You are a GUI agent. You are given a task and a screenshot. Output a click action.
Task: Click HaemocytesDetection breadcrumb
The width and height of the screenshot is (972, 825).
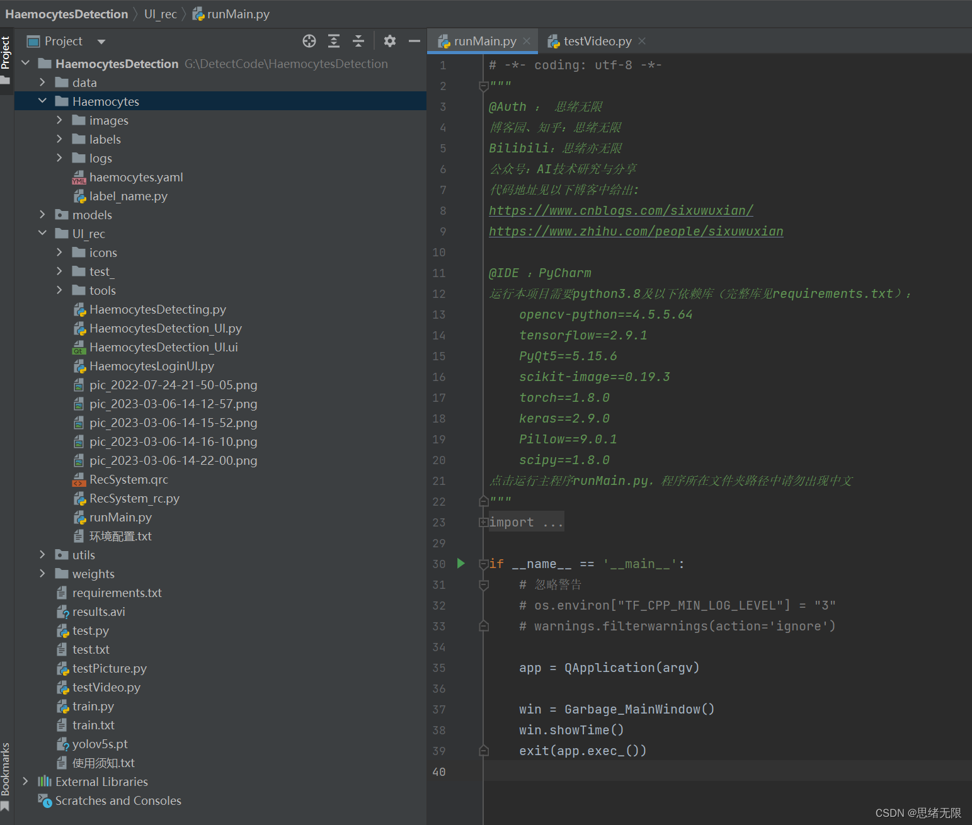pos(67,14)
